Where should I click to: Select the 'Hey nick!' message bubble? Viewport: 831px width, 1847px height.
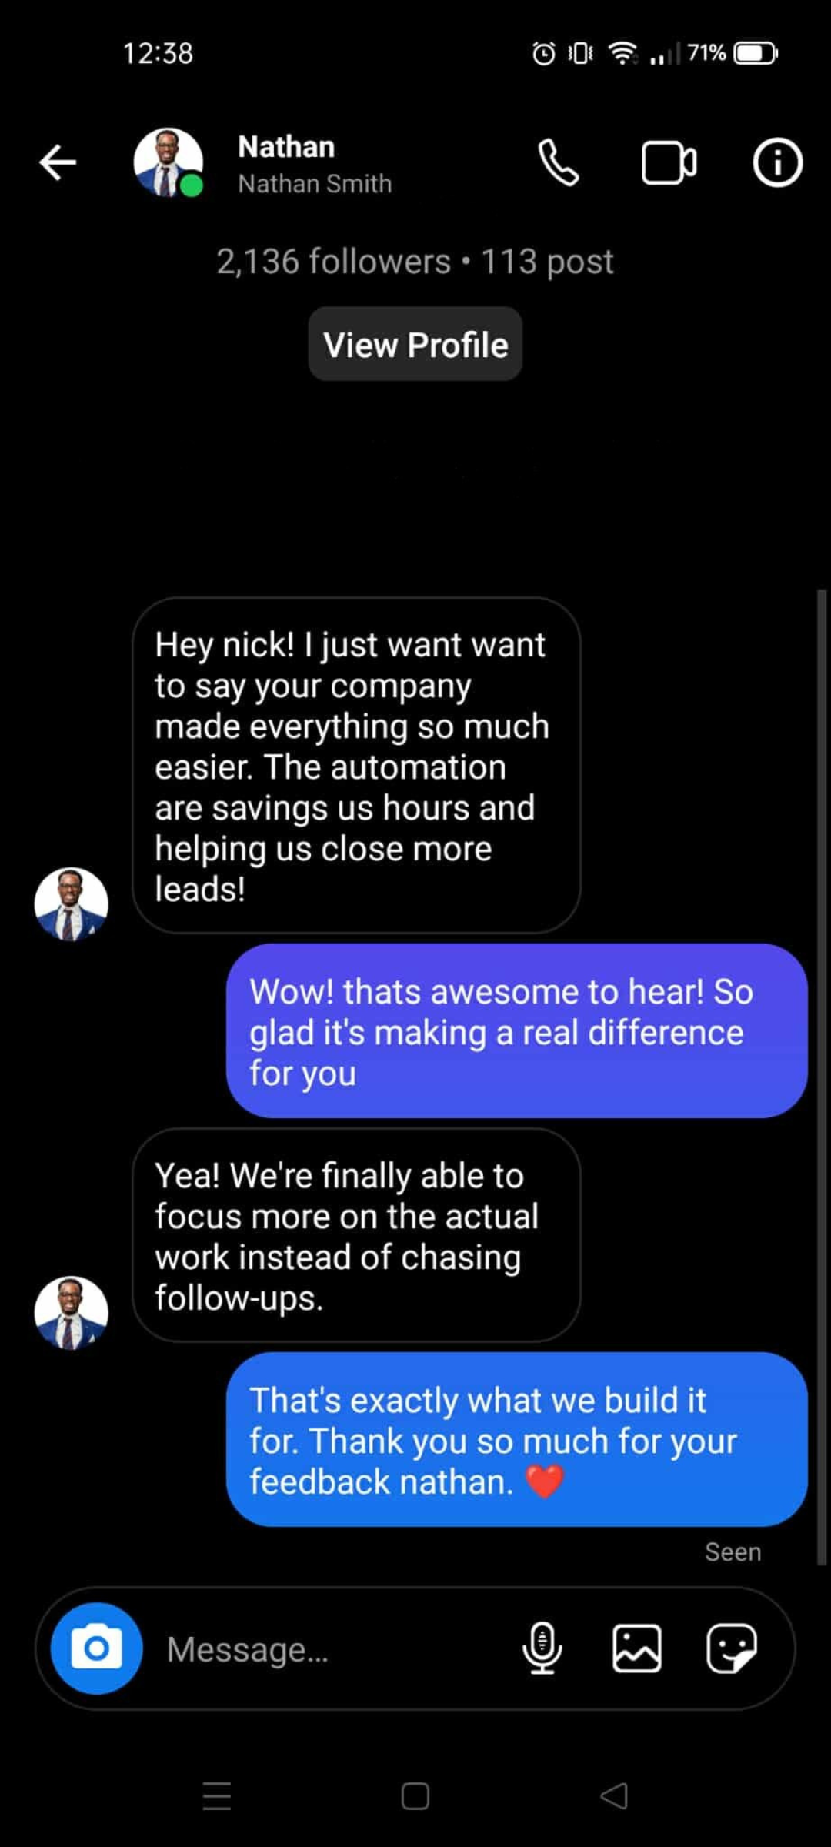356,766
